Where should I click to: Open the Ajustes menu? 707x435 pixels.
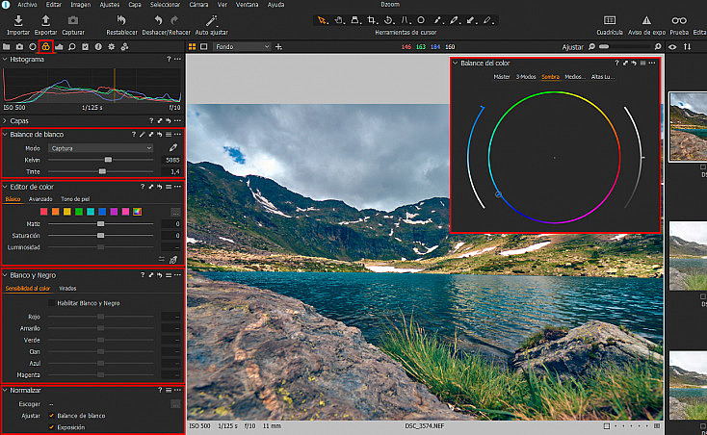tap(109, 5)
